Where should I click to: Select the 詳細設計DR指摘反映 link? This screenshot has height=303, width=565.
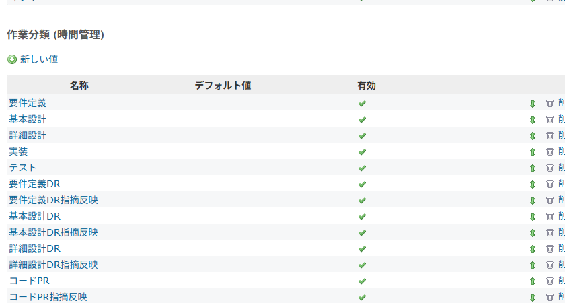[x=53, y=265]
